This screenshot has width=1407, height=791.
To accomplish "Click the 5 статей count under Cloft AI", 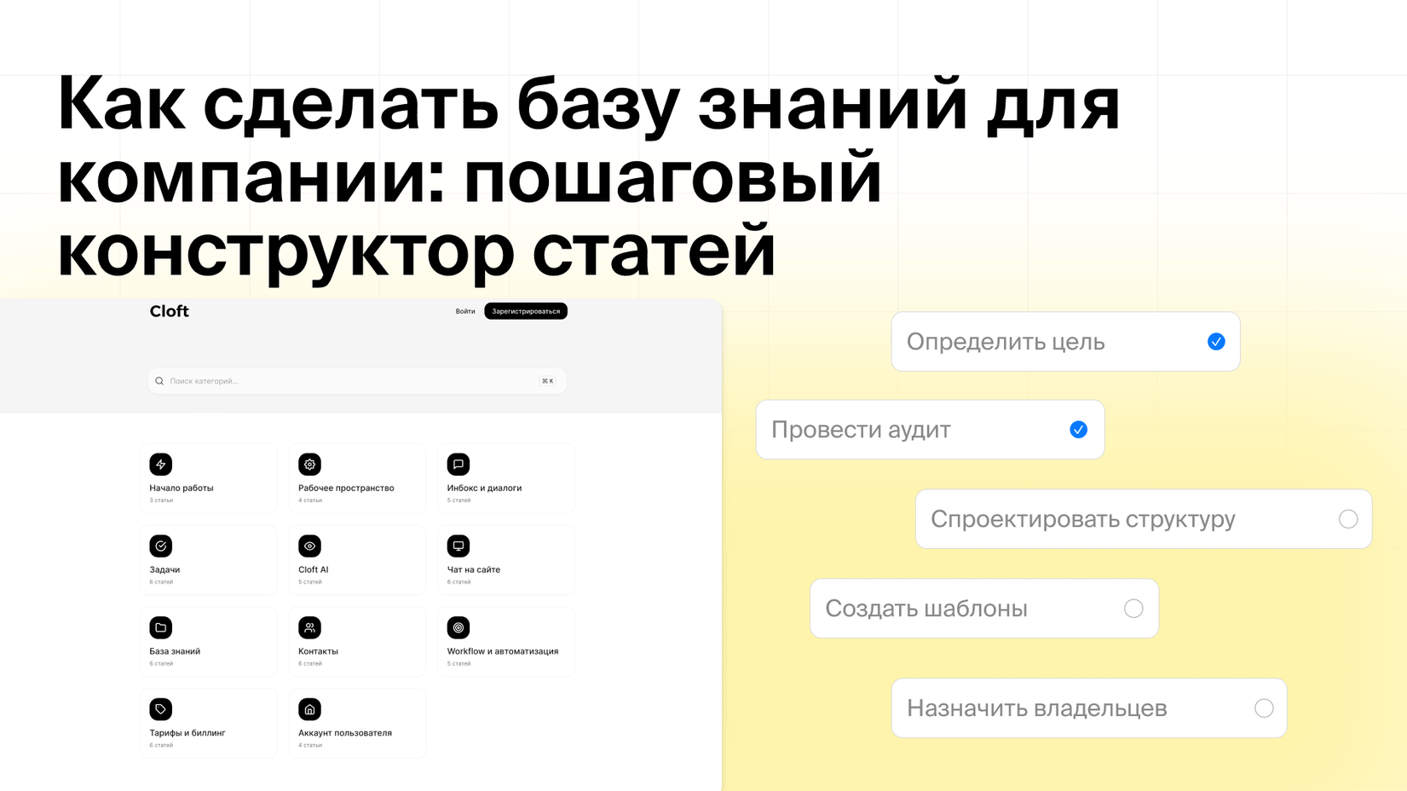I will tap(310, 582).
